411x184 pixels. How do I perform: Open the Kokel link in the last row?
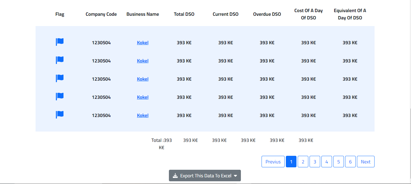coord(142,115)
